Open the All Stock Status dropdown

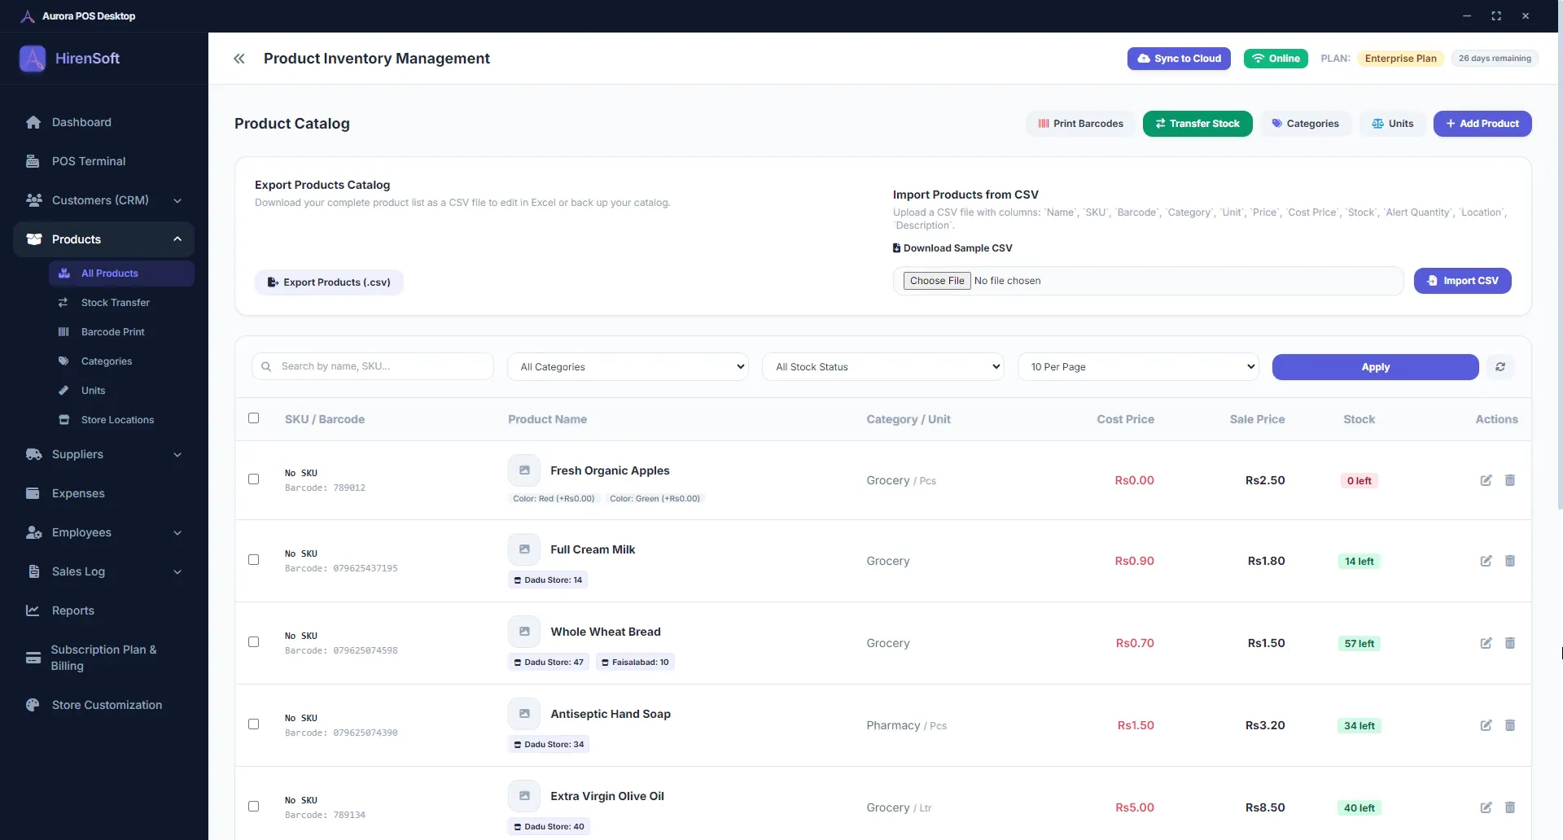[x=883, y=367]
